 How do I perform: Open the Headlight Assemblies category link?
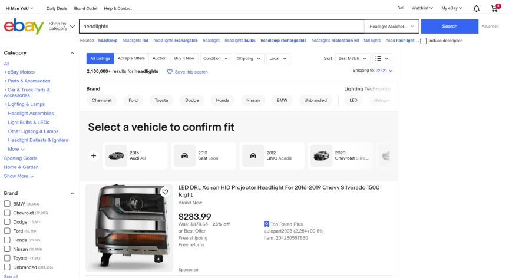[x=31, y=113]
